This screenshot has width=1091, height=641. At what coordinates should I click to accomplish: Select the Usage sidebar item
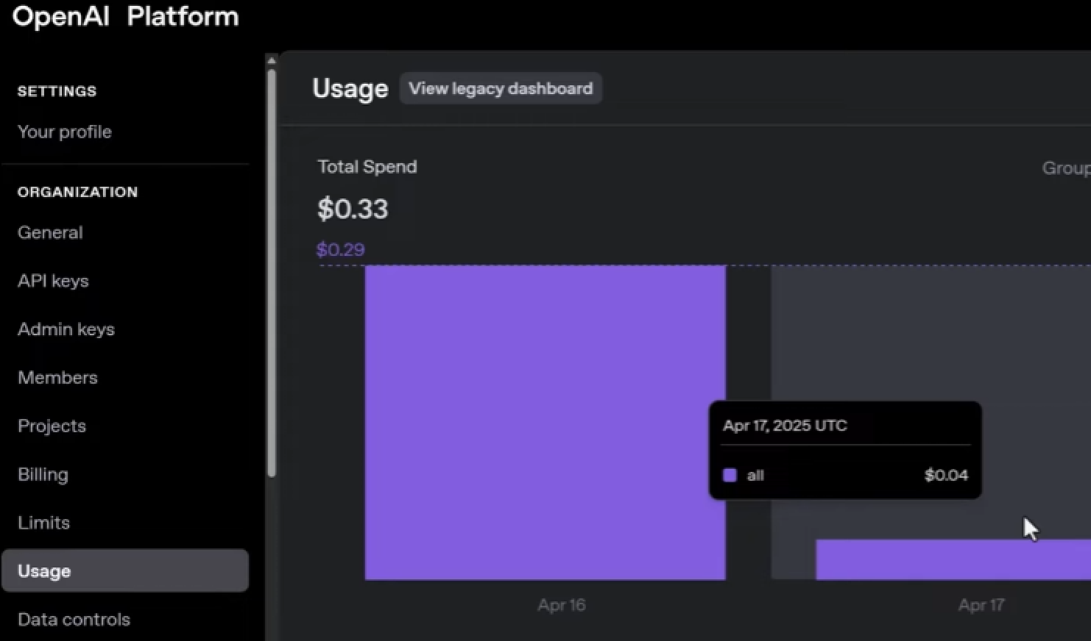125,570
